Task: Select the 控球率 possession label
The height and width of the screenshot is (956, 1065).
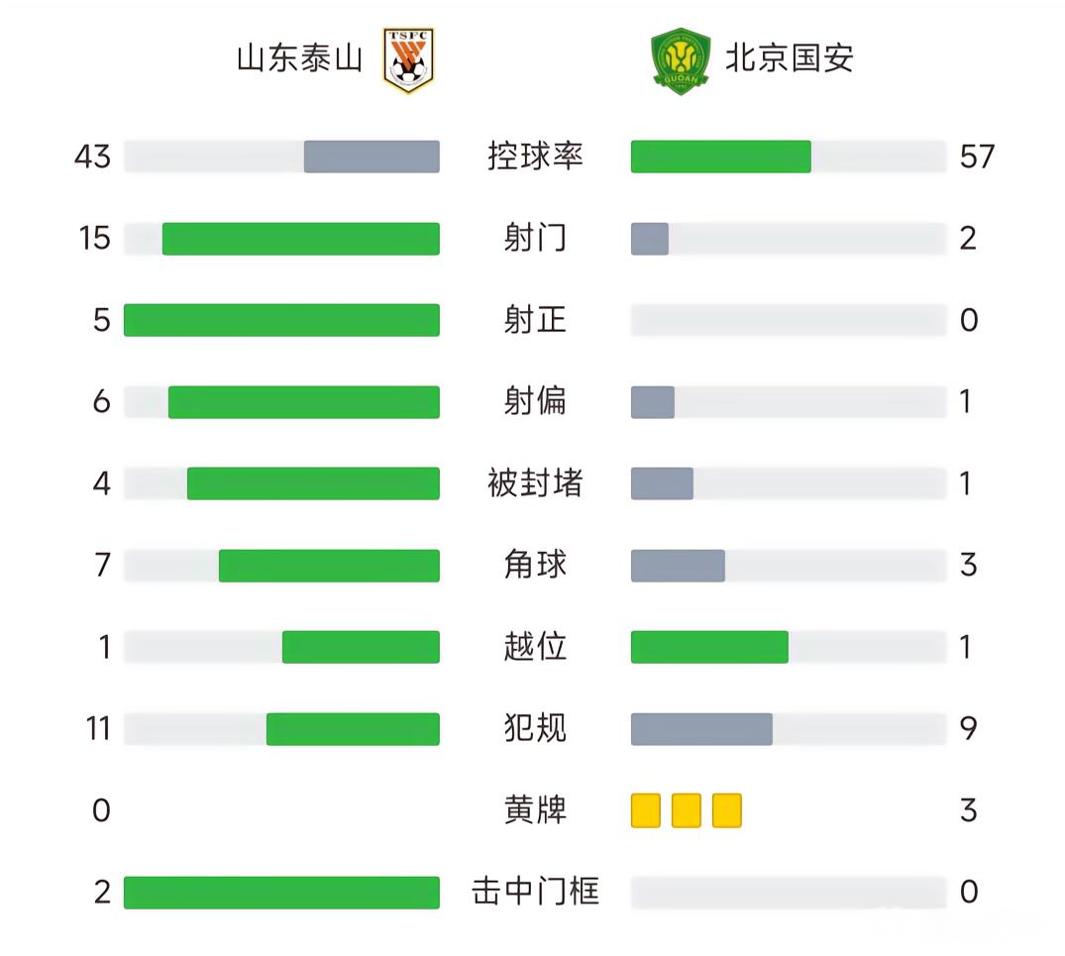Action: 535,157
